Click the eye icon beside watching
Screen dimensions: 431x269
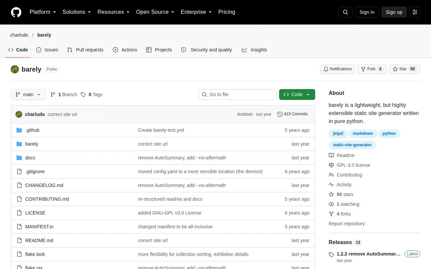coord(331,204)
